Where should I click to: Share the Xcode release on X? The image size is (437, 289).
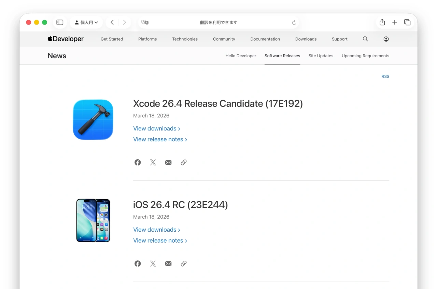pos(153,162)
